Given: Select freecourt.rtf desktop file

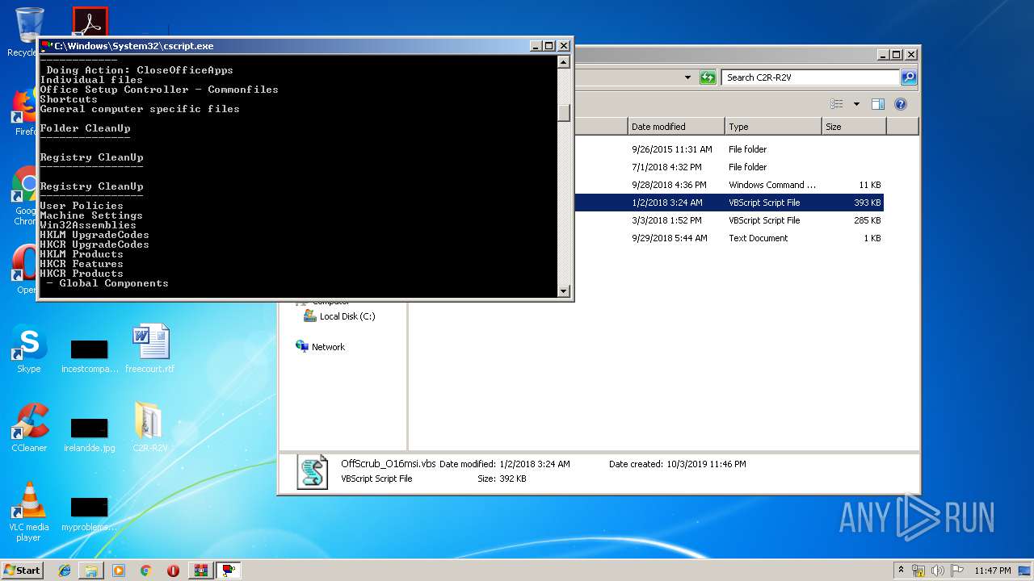Looking at the screenshot, I should tap(150, 349).
